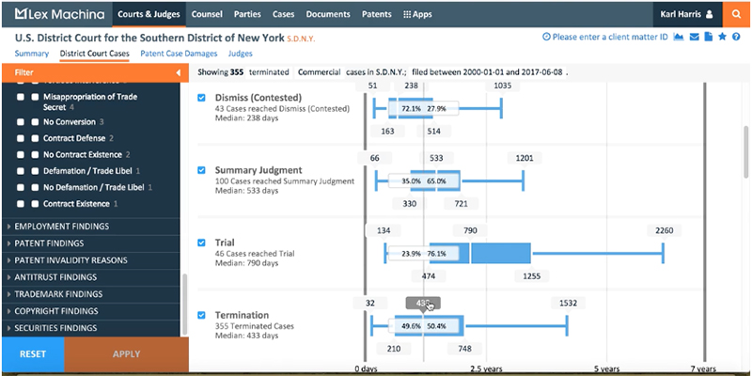Screen dimensions: 752x376
Task: Click the document export icon
Action: coord(708,38)
